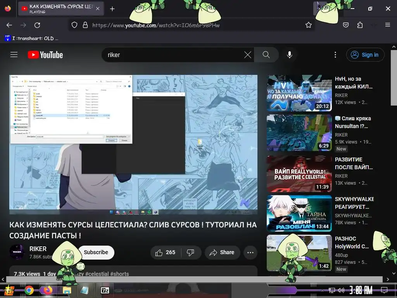Click the #shorts hashtag
This screenshot has width=397, height=298.
[x=120, y=274]
